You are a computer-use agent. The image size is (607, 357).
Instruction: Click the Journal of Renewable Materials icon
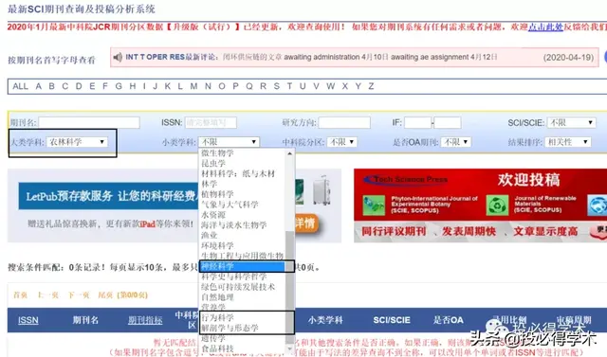click(x=497, y=205)
